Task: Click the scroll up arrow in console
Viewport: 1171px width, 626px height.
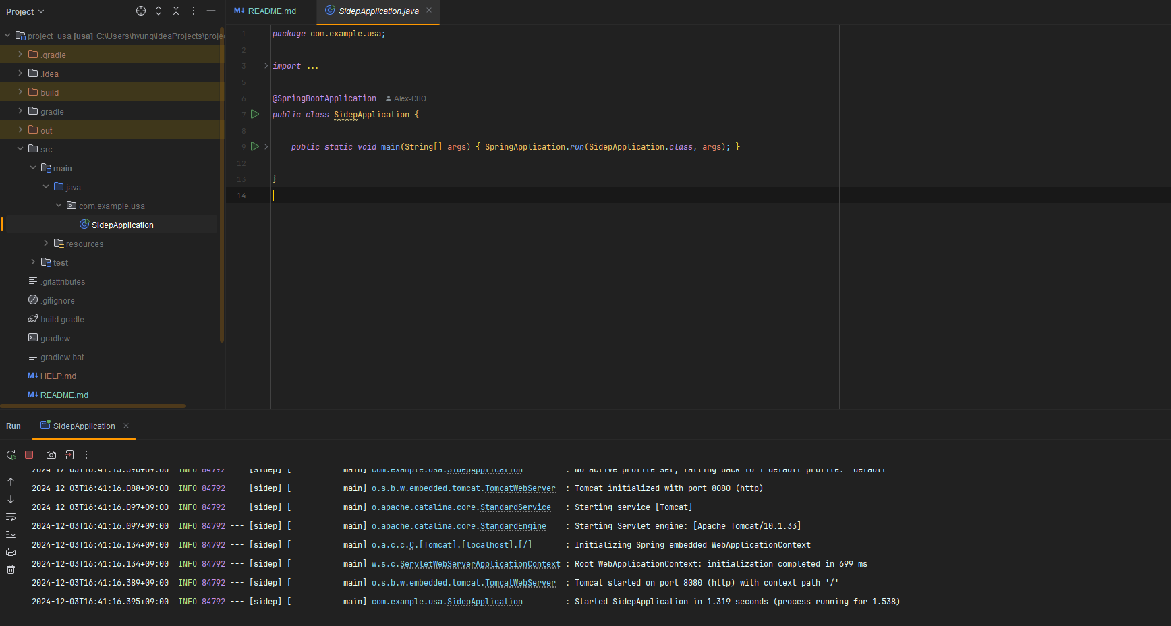Action: click(x=11, y=482)
